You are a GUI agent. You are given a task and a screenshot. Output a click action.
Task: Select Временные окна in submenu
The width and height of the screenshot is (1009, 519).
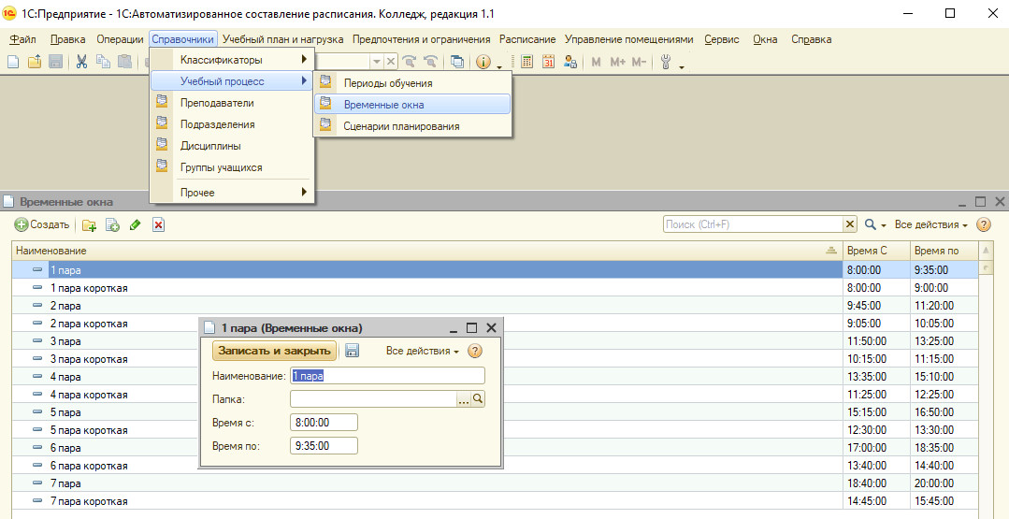pos(411,104)
